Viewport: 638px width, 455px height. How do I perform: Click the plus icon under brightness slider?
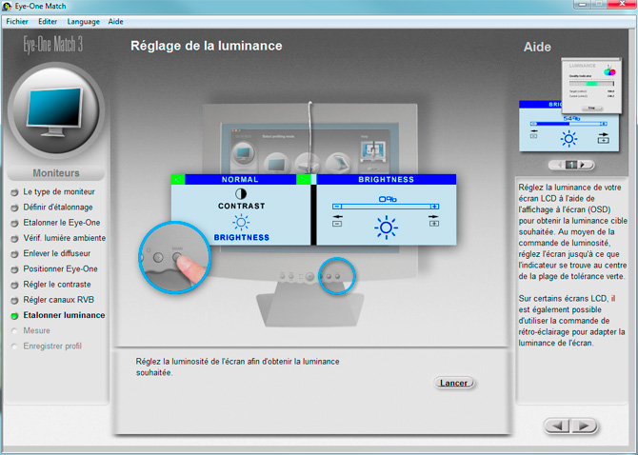pos(434,224)
